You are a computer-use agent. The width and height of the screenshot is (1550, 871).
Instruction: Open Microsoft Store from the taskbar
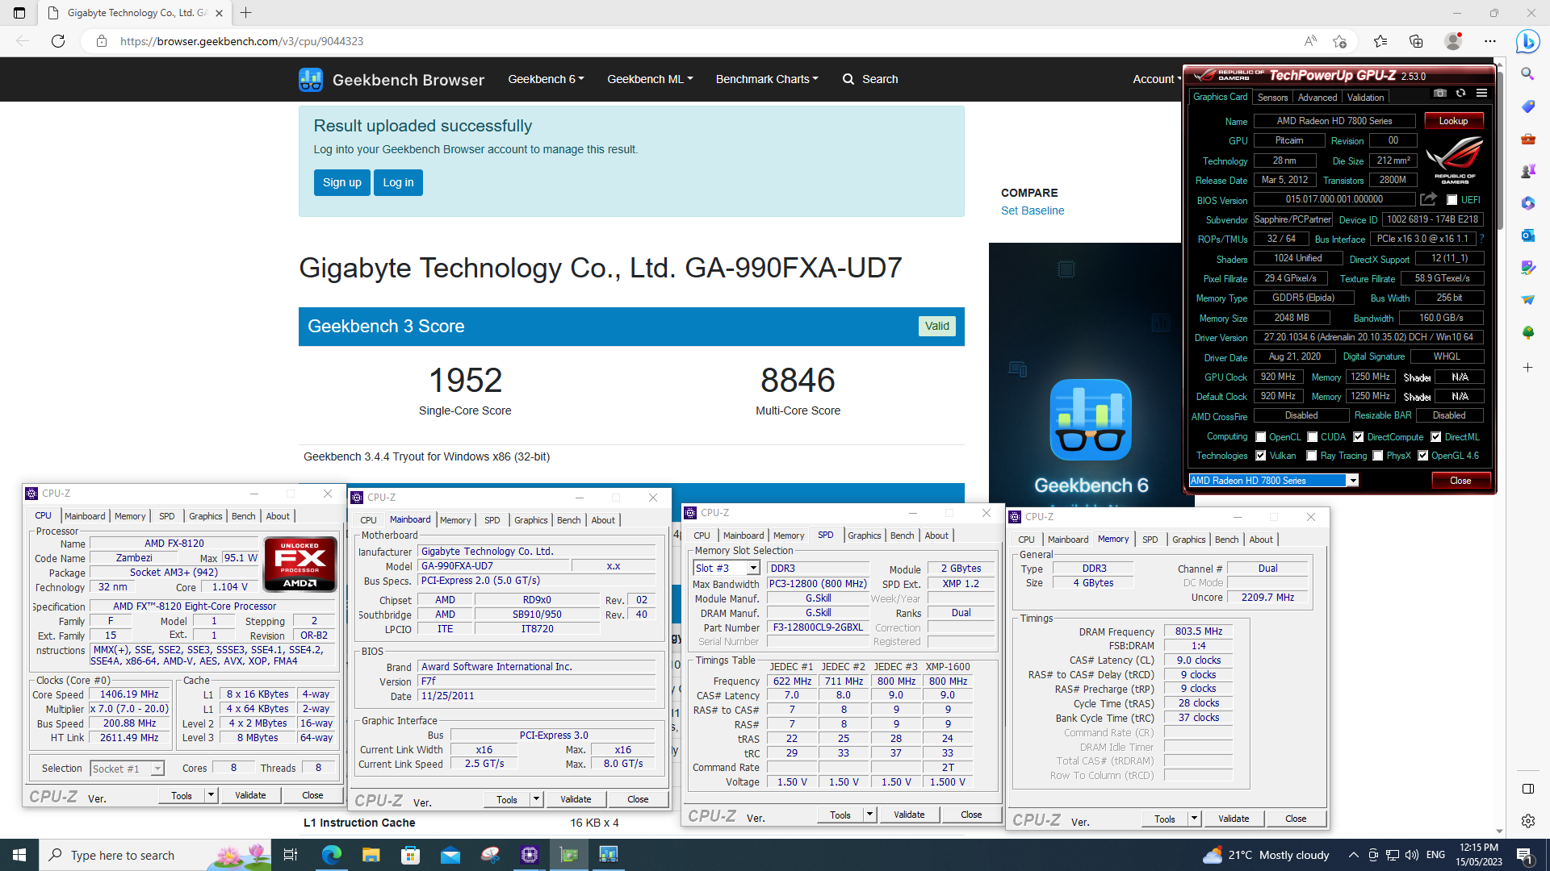click(x=410, y=855)
